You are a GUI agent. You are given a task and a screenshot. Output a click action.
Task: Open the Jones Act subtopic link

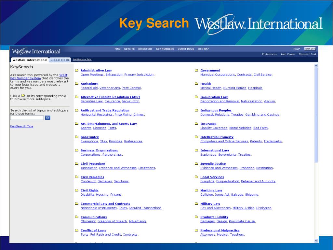pos(222,195)
